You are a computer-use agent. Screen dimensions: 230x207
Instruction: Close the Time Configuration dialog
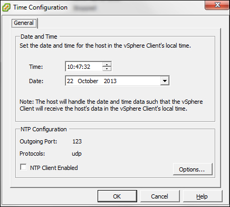pyautogui.click(x=217, y=5)
